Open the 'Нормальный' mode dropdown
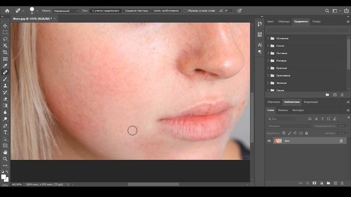 tap(65, 11)
